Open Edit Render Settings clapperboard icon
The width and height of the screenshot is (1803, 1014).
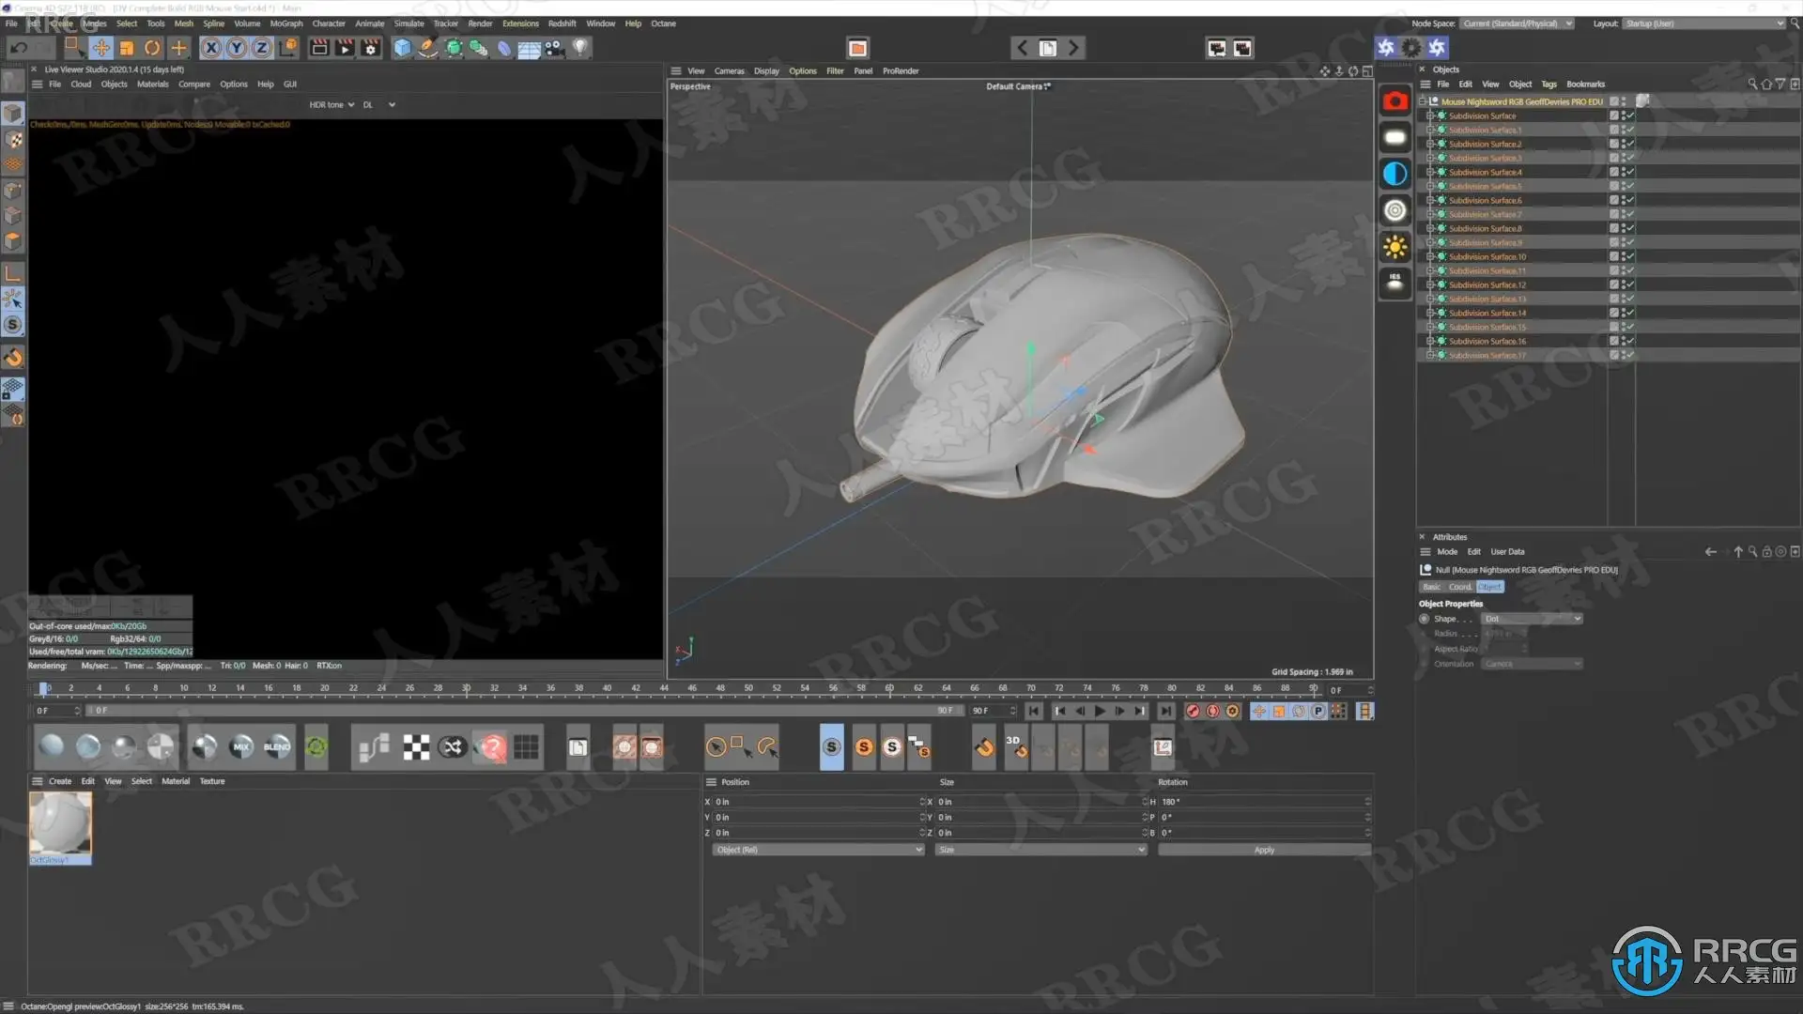pyautogui.click(x=371, y=48)
